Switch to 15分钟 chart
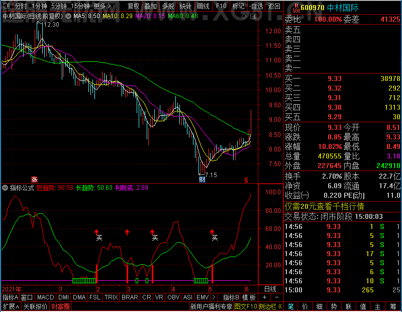Screen dimensions: 402x312 pos(80,6)
